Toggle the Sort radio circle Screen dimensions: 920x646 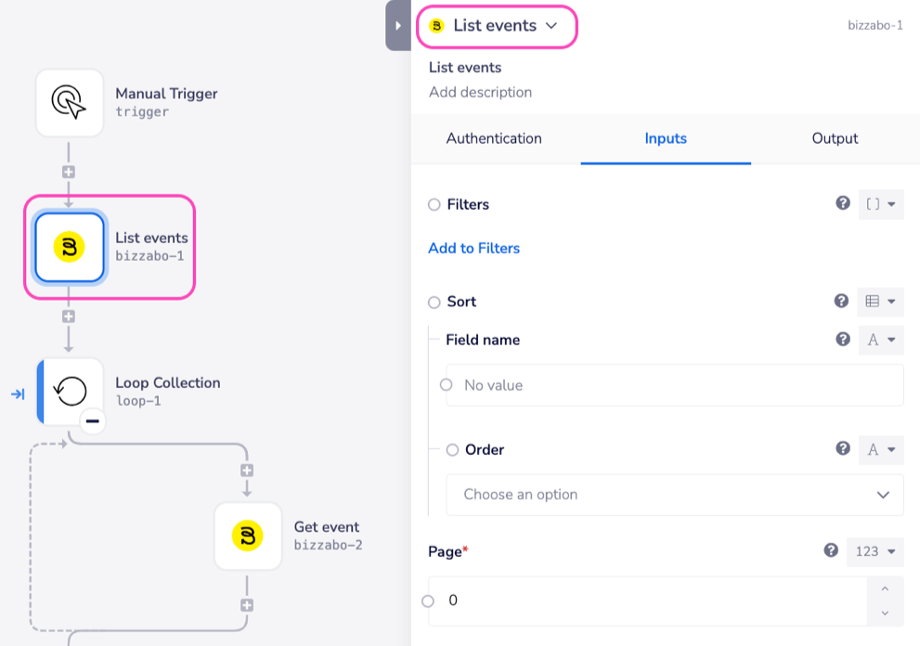pyautogui.click(x=434, y=302)
